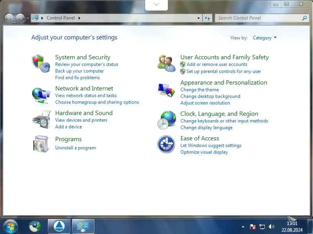Click Change the theme
Viewport: 313px width, 234px height.
coord(200,90)
